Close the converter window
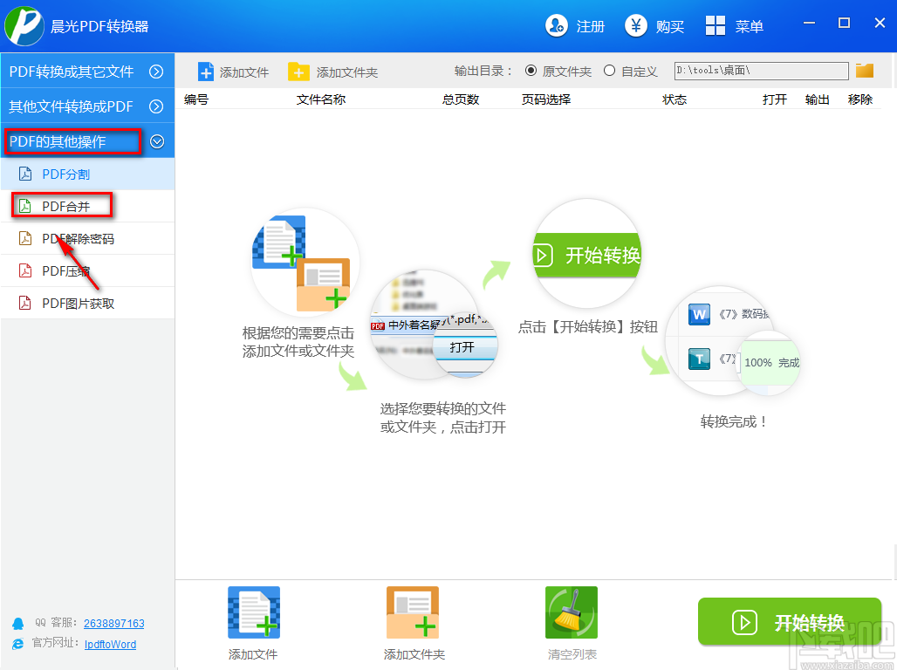Image resolution: width=897 pixels, height=670 pixels. point(880,23)
